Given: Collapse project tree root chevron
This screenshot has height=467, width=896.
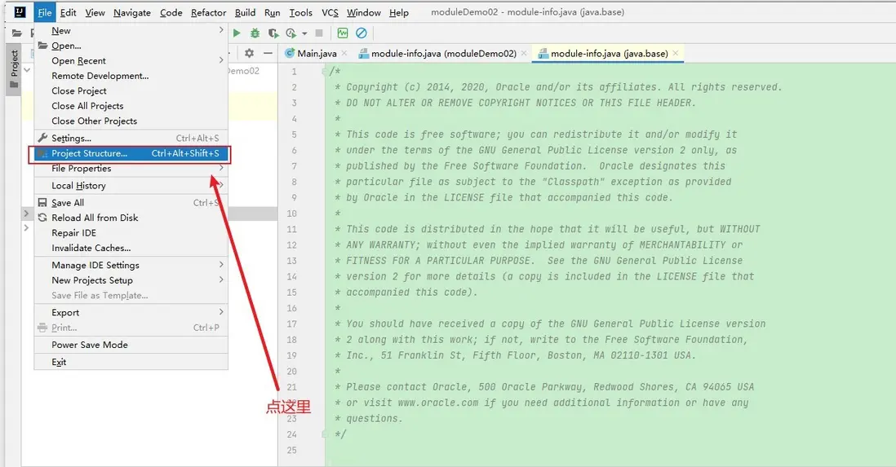Looking at the screenshot, I should [27, 69].
